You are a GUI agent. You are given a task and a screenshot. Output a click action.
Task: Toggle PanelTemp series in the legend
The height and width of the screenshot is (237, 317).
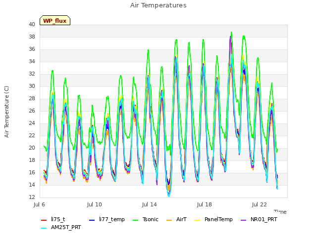point(213,219)
